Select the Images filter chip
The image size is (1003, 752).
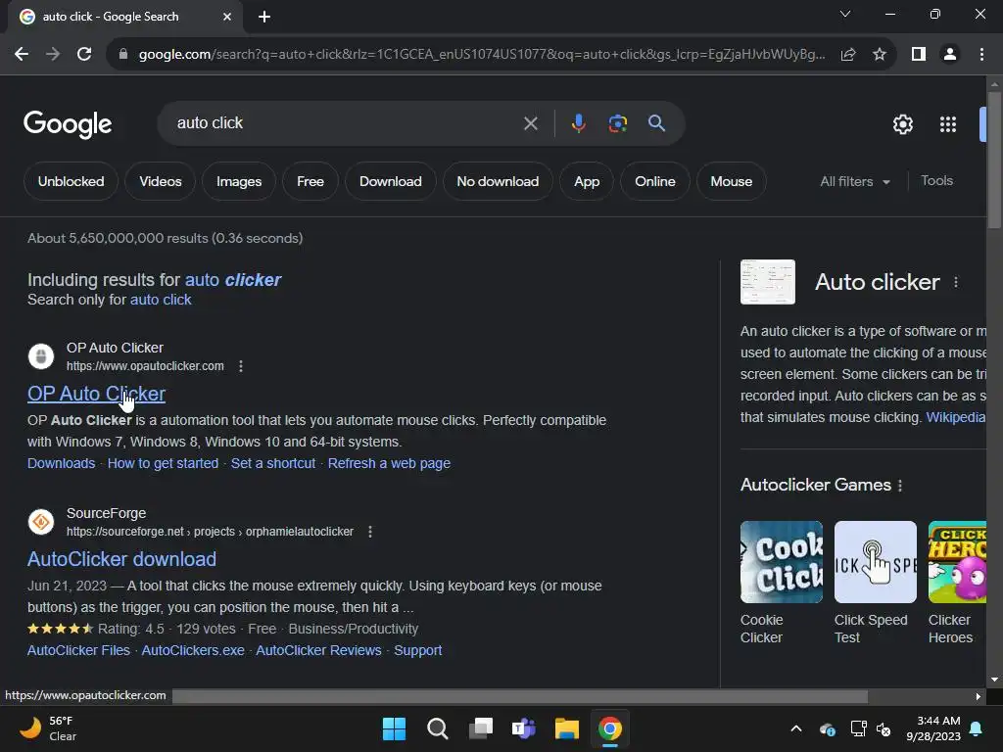(x=239, y=181)
